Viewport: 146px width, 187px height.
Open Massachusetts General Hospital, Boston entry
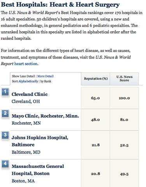point(38,170)
